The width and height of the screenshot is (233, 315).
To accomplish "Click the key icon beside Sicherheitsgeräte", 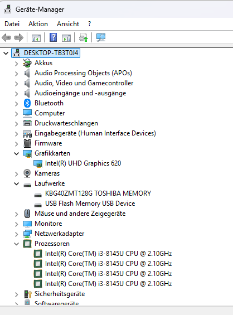I will click(x=27, y=294).
